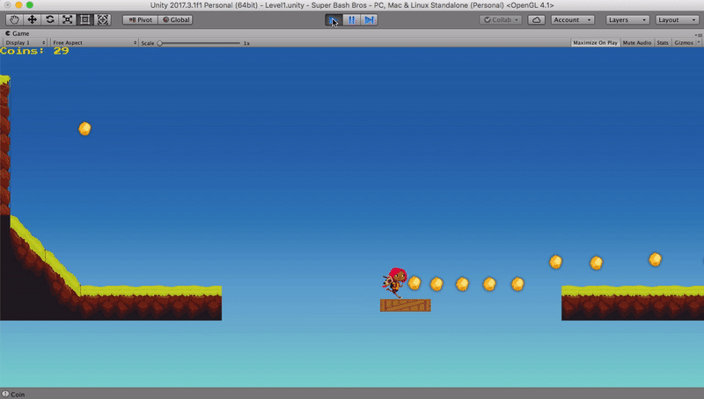This screenshot has height=399, width=704.
Task: Open the Free Aspect dropdown
Action: click(x=94, y=42)
